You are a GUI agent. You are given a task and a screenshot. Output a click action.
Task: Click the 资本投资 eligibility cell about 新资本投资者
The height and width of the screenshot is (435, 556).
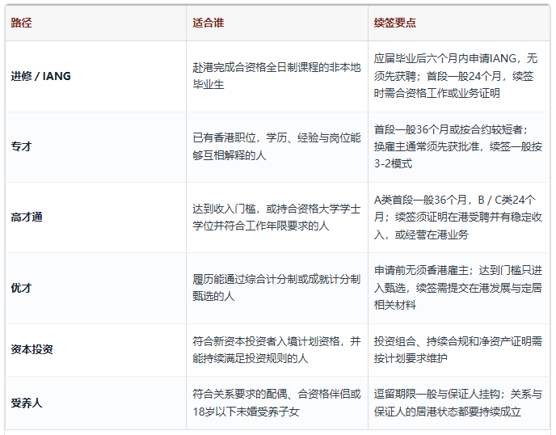(x=276, y=350)
